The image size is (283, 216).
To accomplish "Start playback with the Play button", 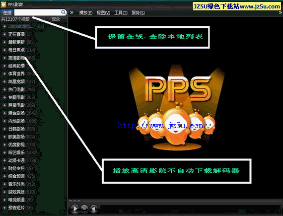I will (74, 209).
